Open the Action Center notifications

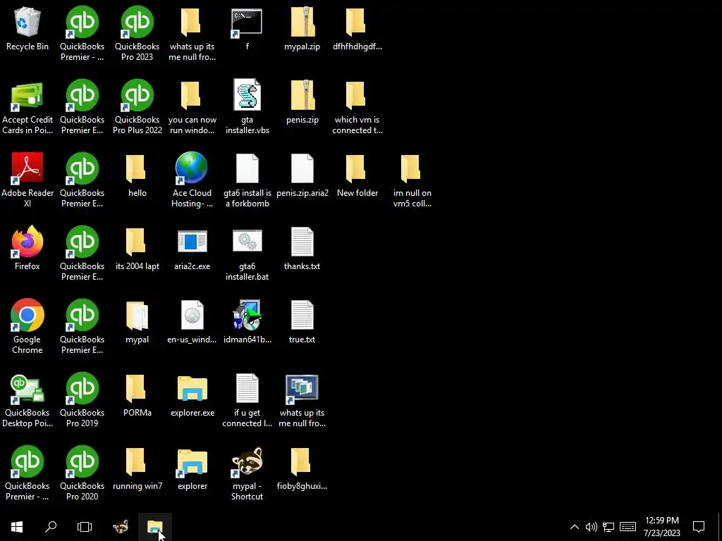[x=699, y=527]
